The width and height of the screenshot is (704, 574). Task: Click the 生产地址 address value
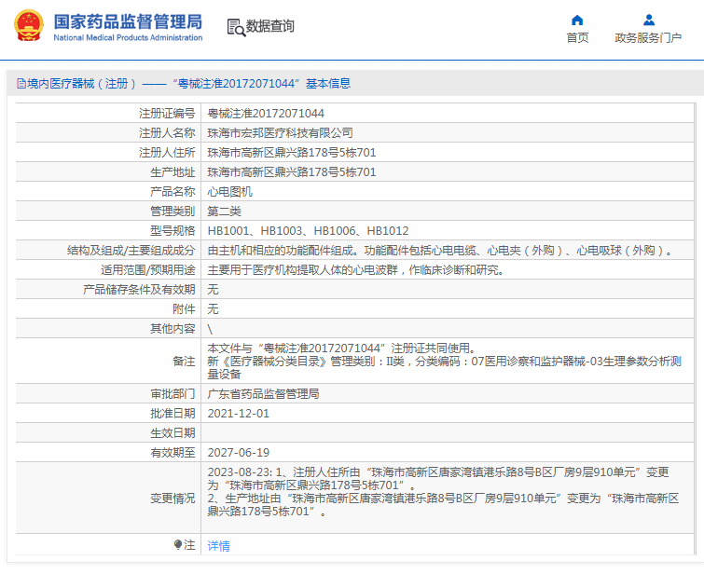coord(292,172)
